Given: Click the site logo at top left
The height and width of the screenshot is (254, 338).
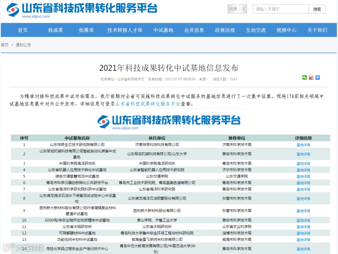Looking at the screenshot, I should [x=82, y=10].
